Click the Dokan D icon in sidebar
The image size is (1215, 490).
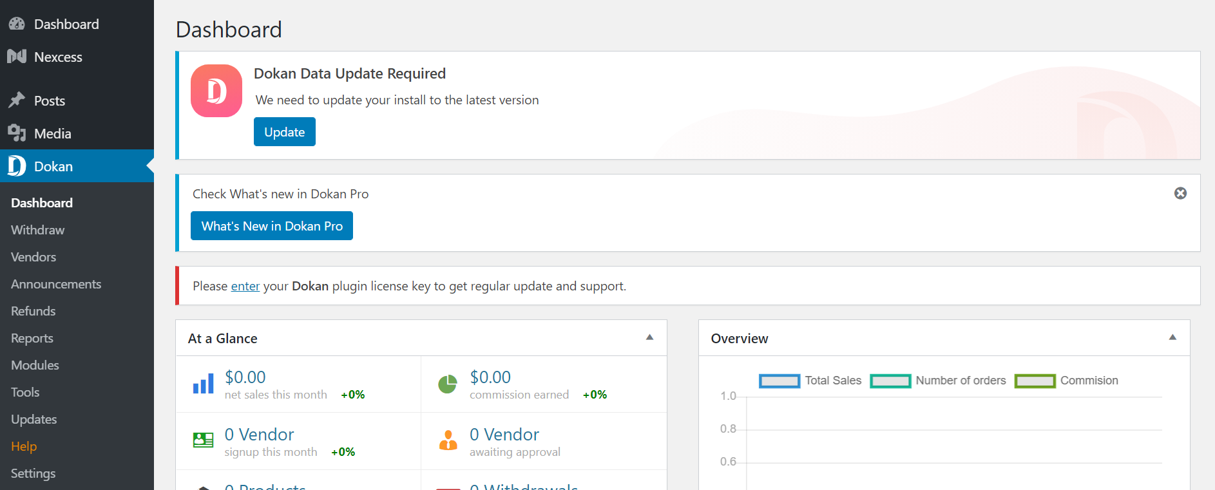point(17,166)
